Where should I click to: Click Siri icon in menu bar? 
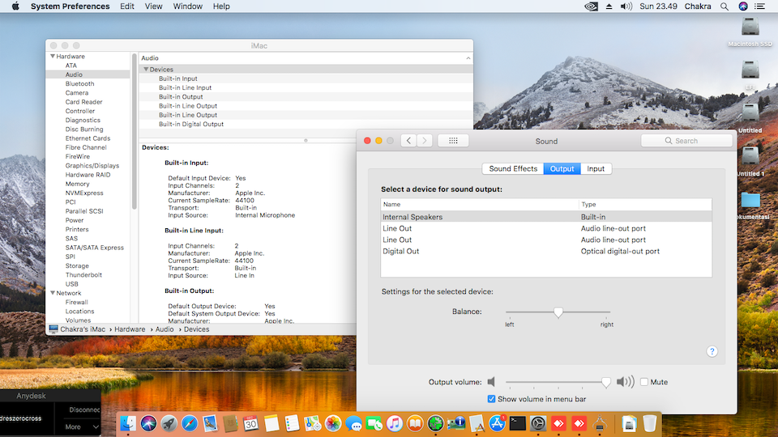743,6
